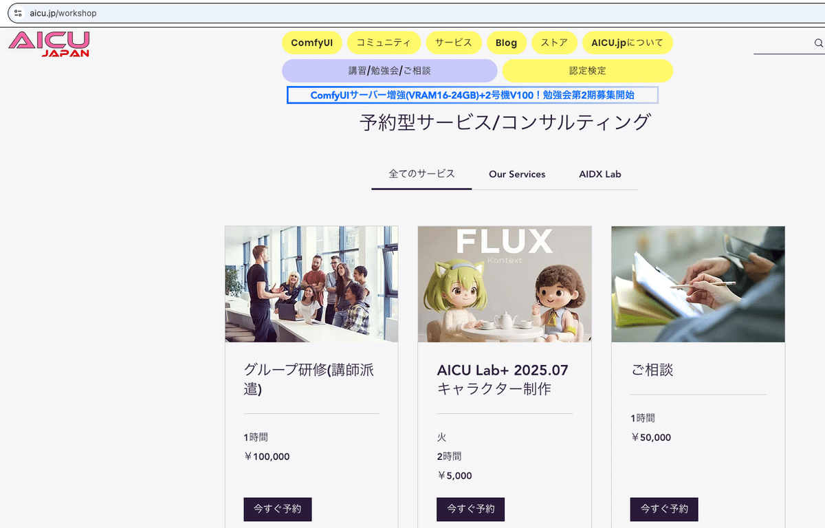The width and height of the screenshot is (825, 528).
Task: Open the Blog menu item
Action: click(x=507, y=43)
